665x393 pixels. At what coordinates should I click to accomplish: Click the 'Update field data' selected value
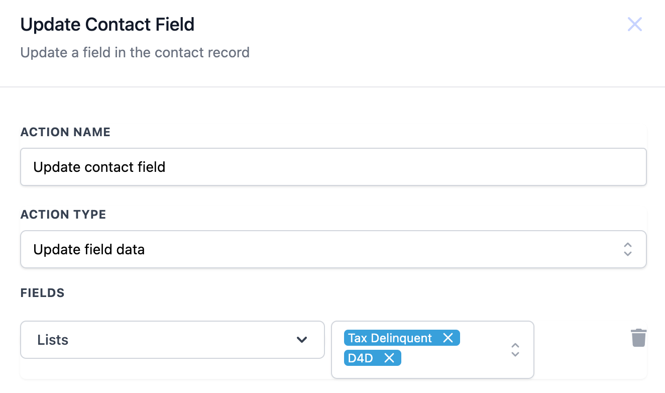coord(89,249)
